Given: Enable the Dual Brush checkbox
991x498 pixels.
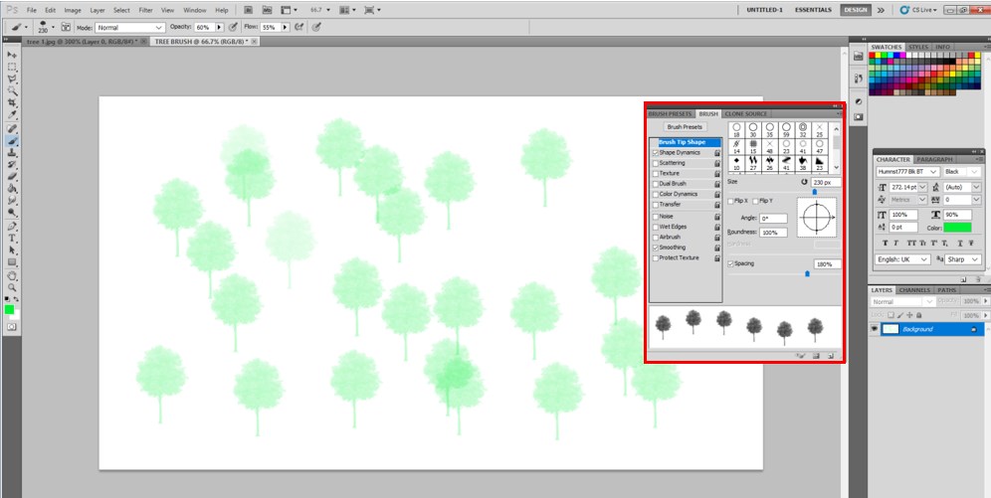Looking at the screenshot, I should [656, 184].
